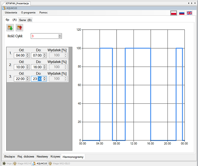Select the JOTAFAN_Prezentacja document tab
Image resolution: width=198 pixels, height=166 pixels.
click(x=16, y=3)
